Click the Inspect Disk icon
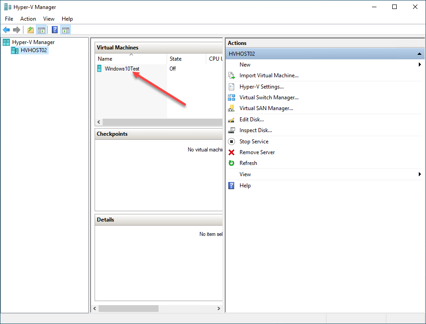426x324 pixels. pyautogui.click(x=231, y=130)
